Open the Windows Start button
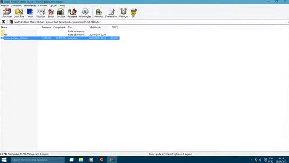 4,160
